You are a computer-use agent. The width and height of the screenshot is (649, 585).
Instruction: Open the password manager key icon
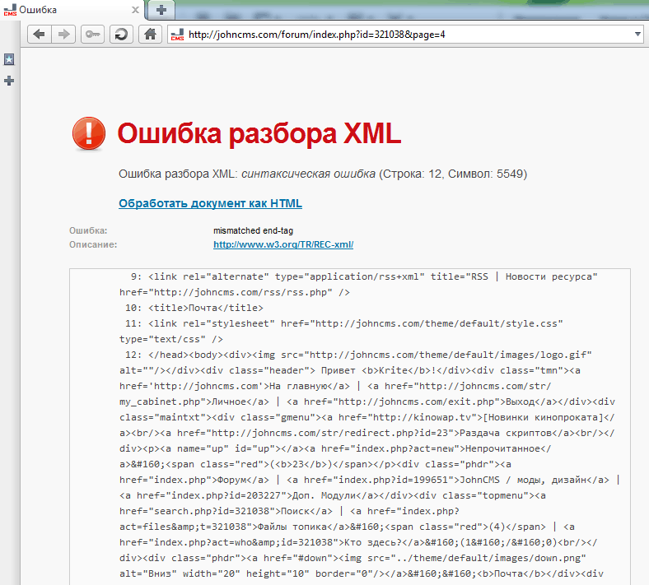pyautogui.click(x=92, y=34)
